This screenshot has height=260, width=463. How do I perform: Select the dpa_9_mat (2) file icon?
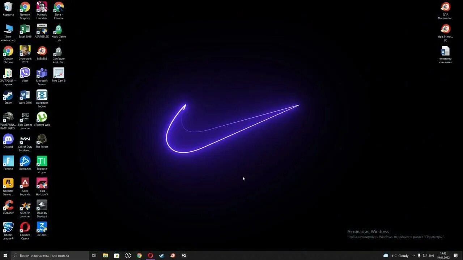coord(445,33)
